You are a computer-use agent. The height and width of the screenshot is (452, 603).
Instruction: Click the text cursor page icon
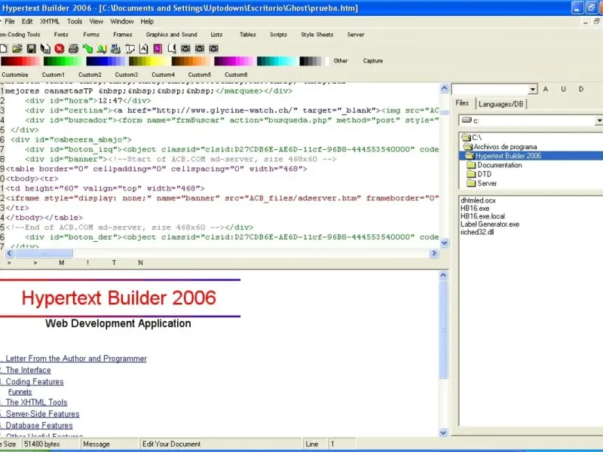130,49
